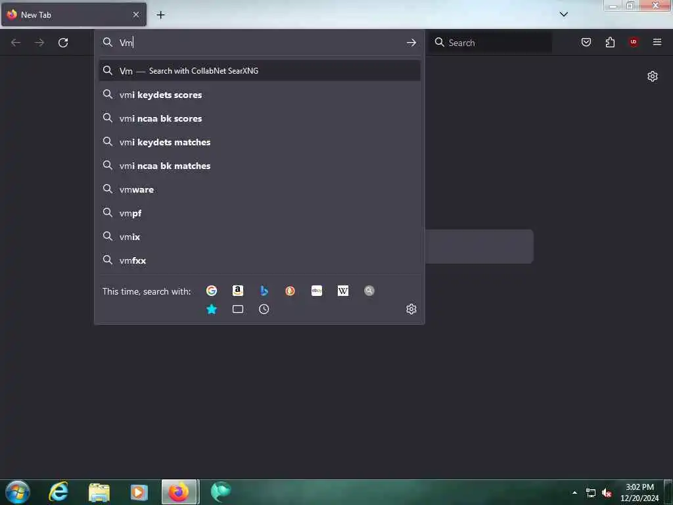Open the teal bird app on taskbar
The image size is (673, 505).
[x=221, y=492]
